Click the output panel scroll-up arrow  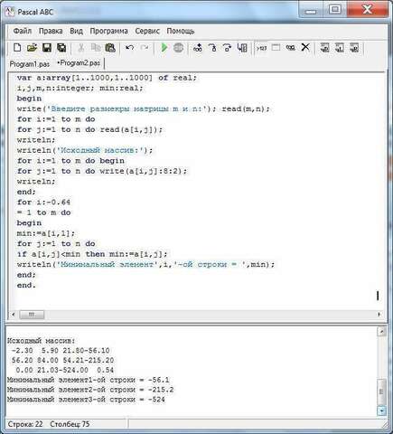pyautogui.click(x=381, y=332)
